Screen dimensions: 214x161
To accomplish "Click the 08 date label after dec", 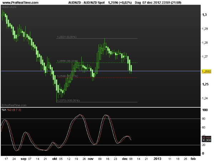I will click(131, 159).
